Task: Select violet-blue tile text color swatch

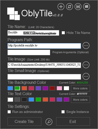Action: pyautogui.click(x=59, y=100)
